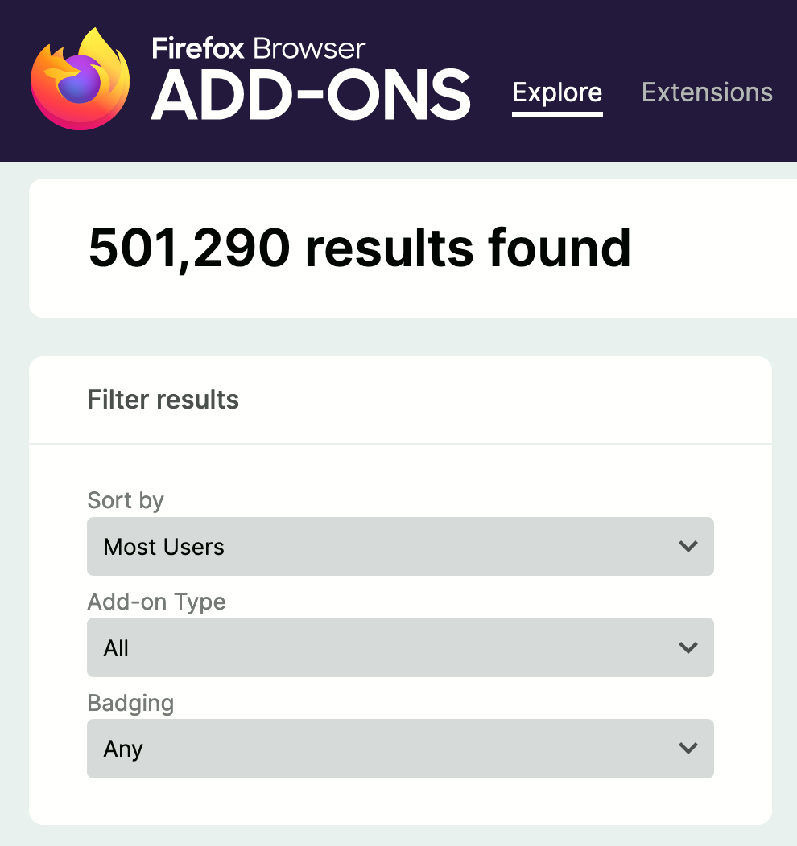
Task: Click the chevron arrow in Badging
Action: pyautogui.click(x=688, y=749)
